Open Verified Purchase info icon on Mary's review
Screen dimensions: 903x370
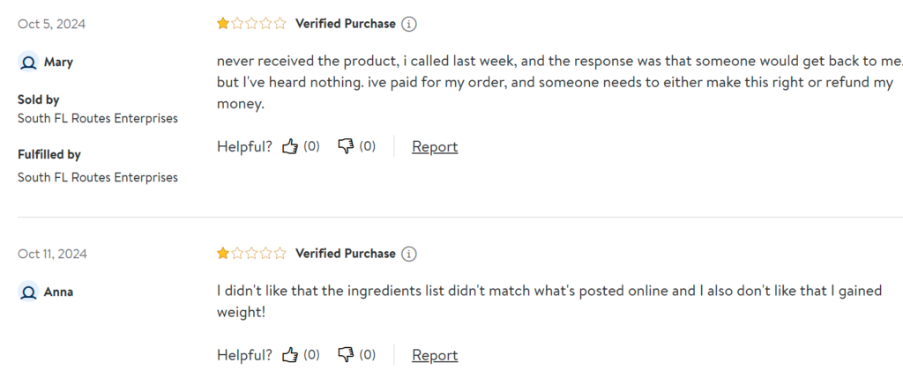pos(409,24)
